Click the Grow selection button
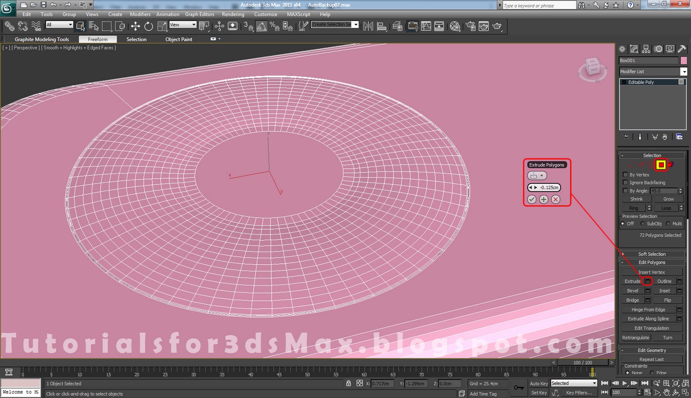Viewport: 691px width, 398px height. coord(669,199)
